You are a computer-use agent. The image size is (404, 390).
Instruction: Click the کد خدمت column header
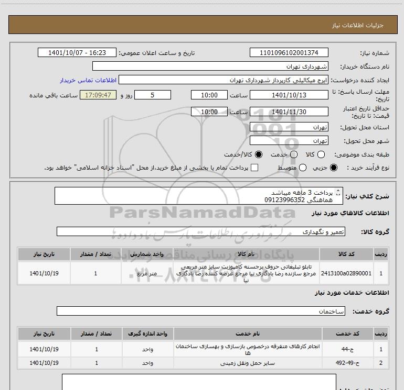[x=347, y=333]
